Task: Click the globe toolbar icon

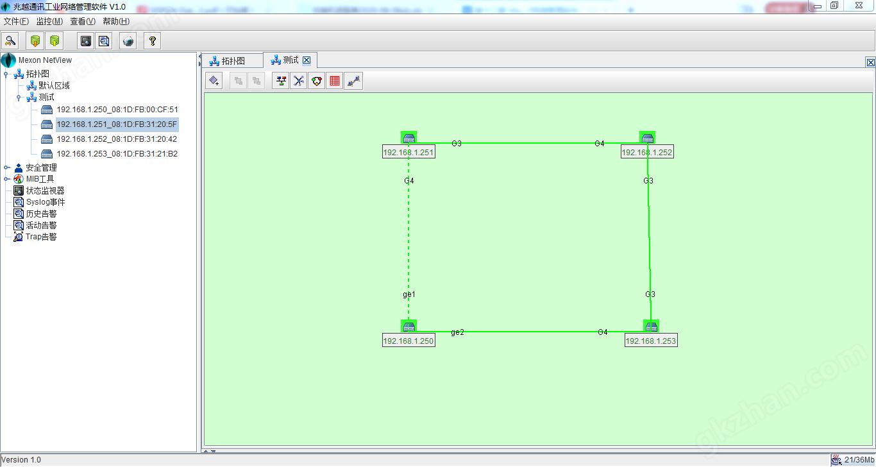Action: (x=128, y=41)
